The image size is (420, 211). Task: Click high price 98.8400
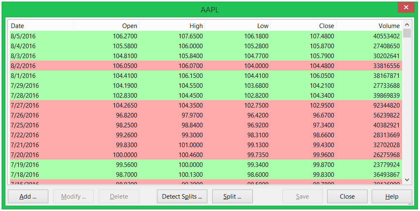[192, 125]
